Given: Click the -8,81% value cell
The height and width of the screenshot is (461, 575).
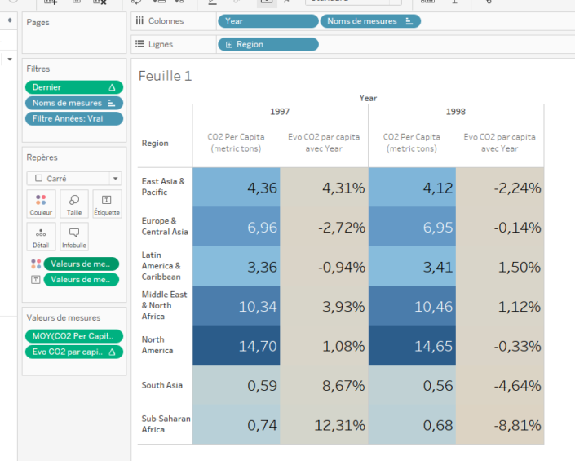Looking at the screenshot, I should [x=500, y=424].
